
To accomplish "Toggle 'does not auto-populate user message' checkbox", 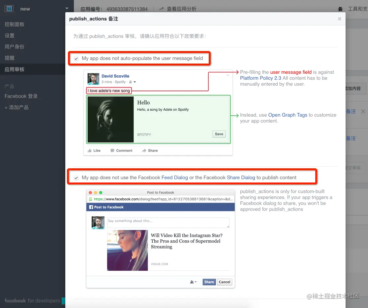I will point(76,59).
